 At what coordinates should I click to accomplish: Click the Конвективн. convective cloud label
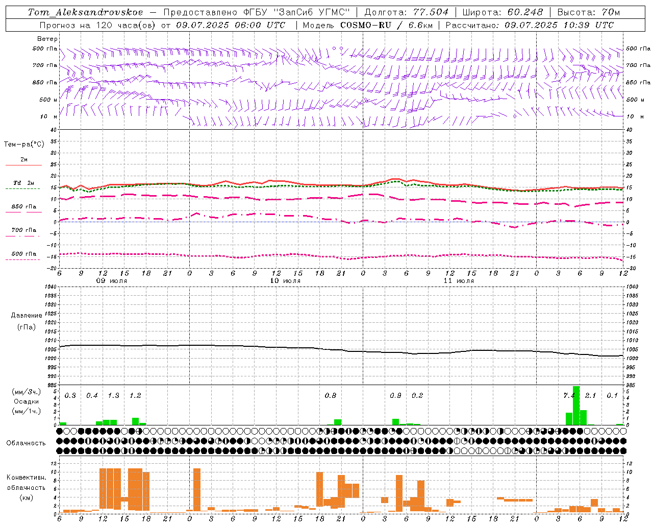pos(26,478)
